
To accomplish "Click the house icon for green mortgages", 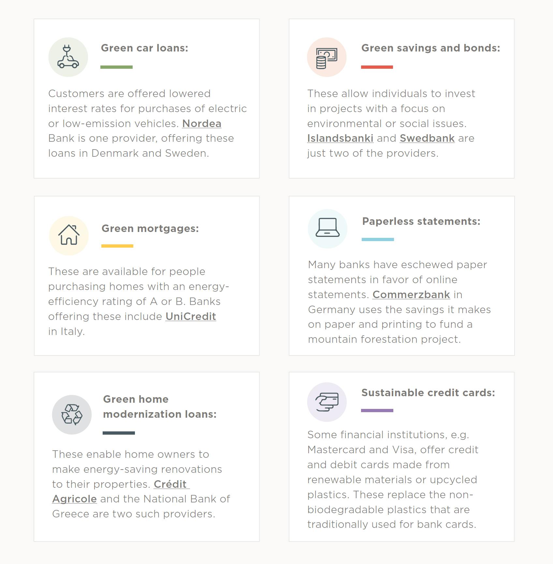I will 69,235.
